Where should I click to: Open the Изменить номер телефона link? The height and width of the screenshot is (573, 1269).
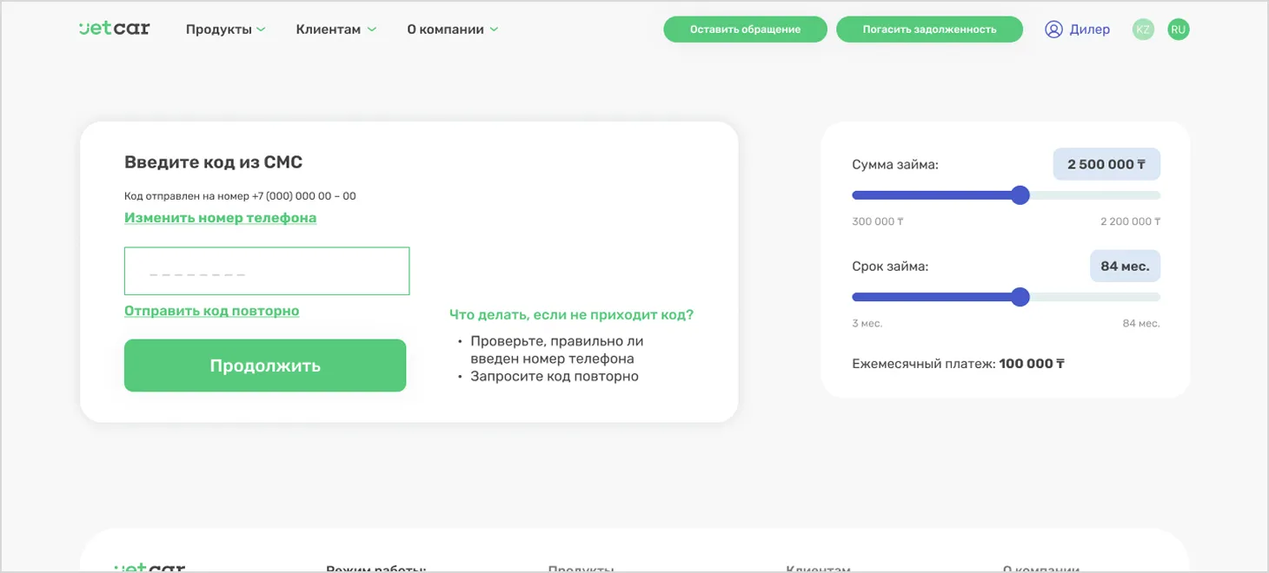[x=220, y=217]
